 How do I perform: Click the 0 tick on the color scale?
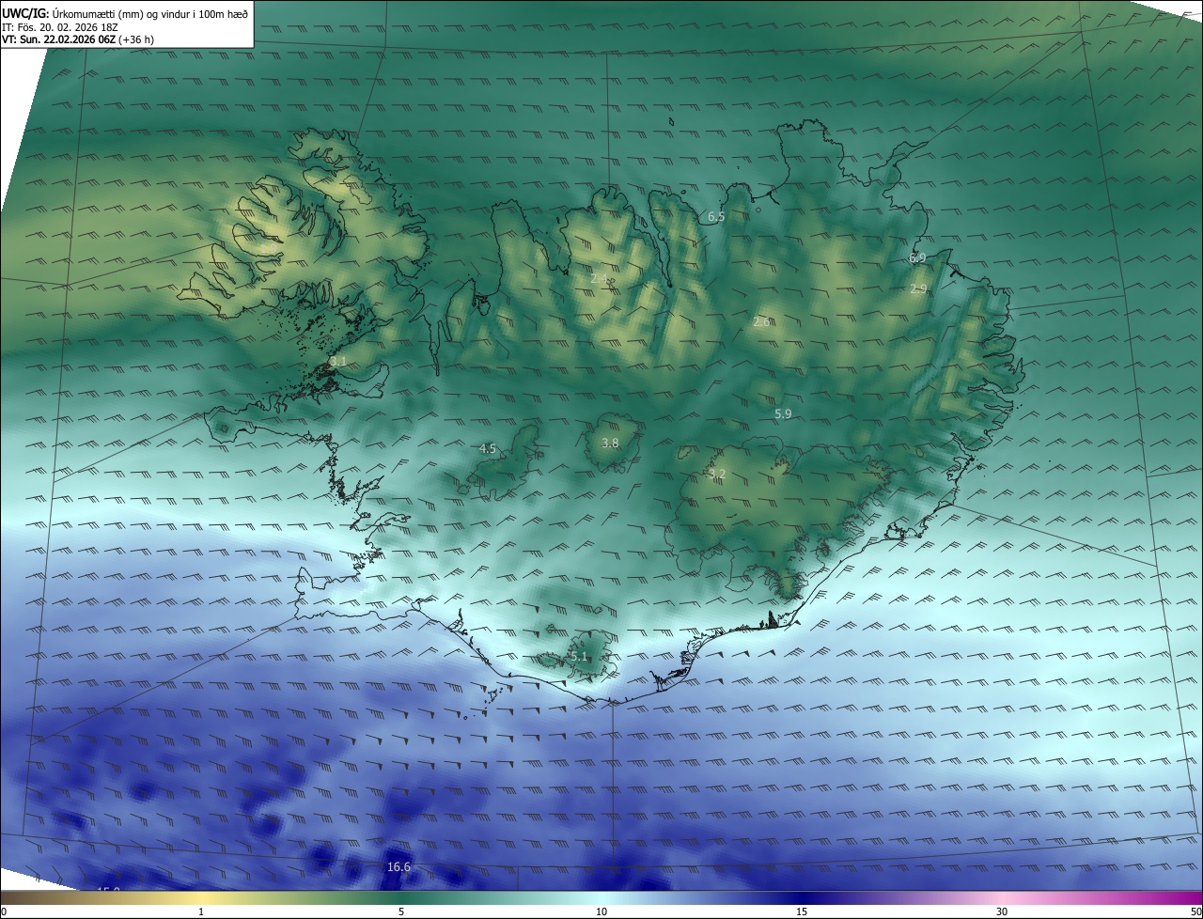pyautogui.click(x=4, y=911)
